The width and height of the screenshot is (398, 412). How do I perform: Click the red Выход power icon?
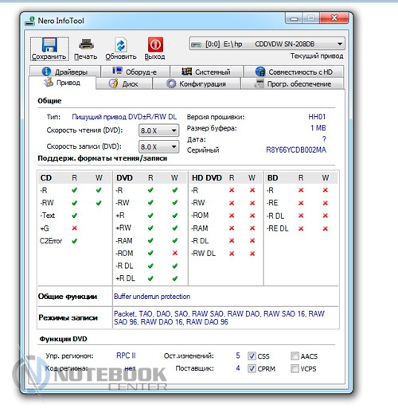coord(155,45)
